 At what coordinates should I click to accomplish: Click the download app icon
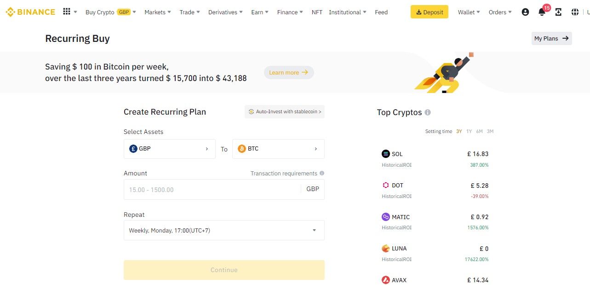(558, 12)
